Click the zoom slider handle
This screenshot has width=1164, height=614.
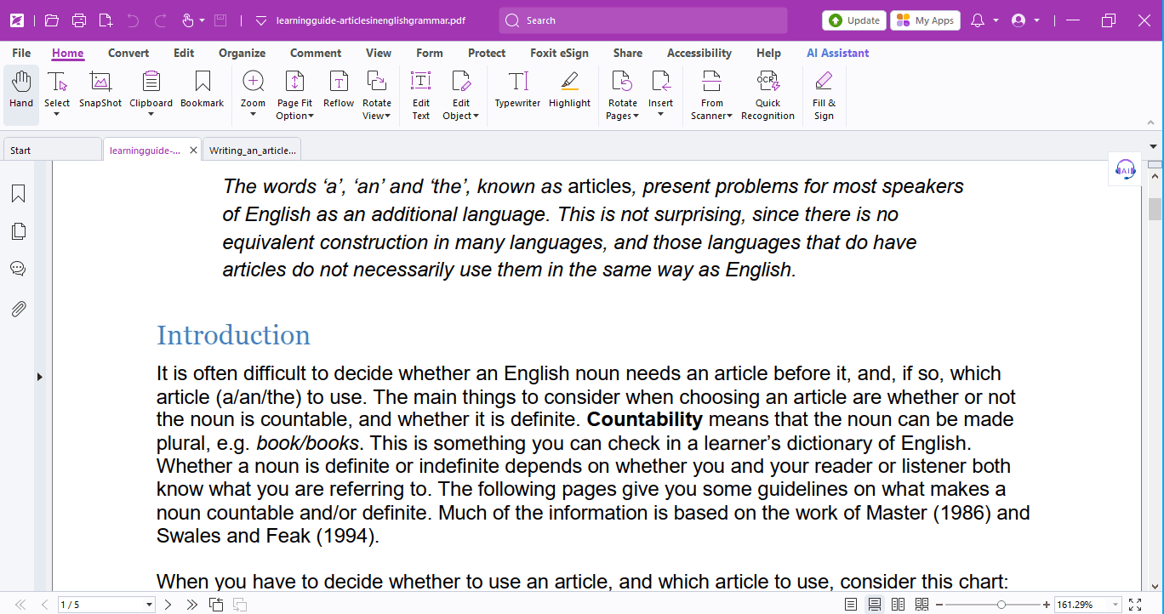click(x=1001, y=605)
